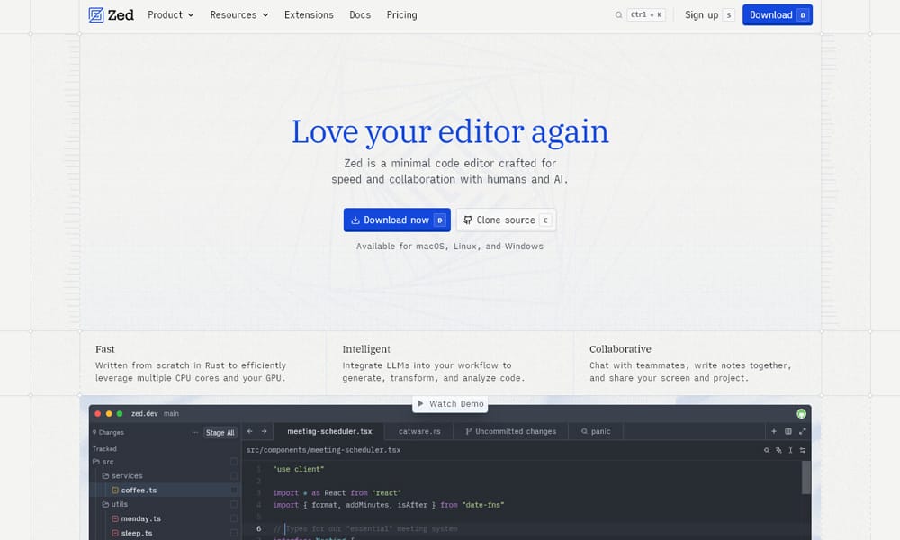
Task: Click the expand editor icon at top right
Action: click(x=804, y=431)
